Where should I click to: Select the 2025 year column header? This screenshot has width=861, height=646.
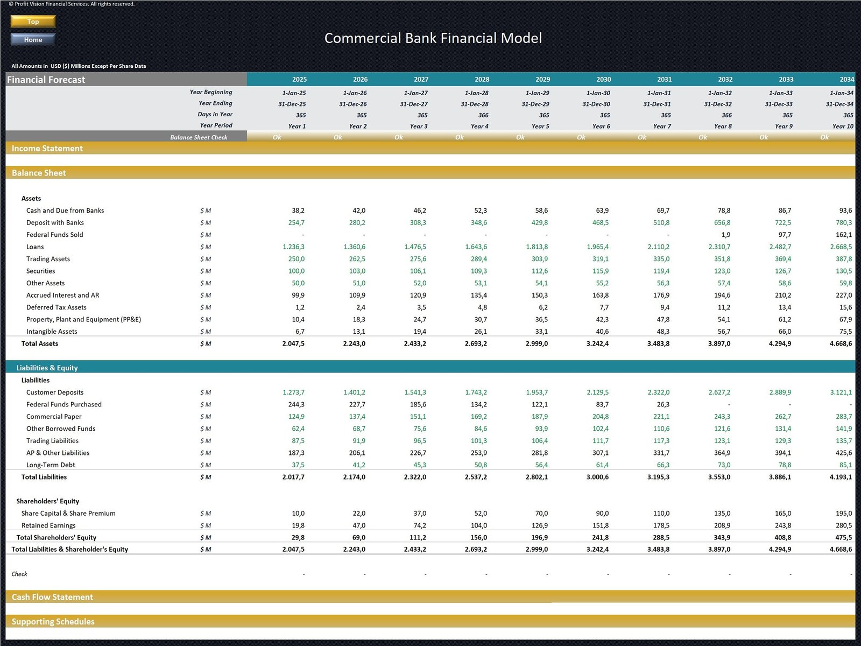pos(299,79)
